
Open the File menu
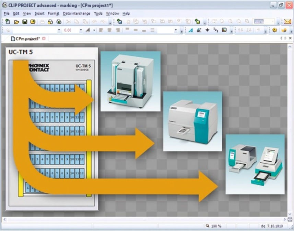point(7,13)
